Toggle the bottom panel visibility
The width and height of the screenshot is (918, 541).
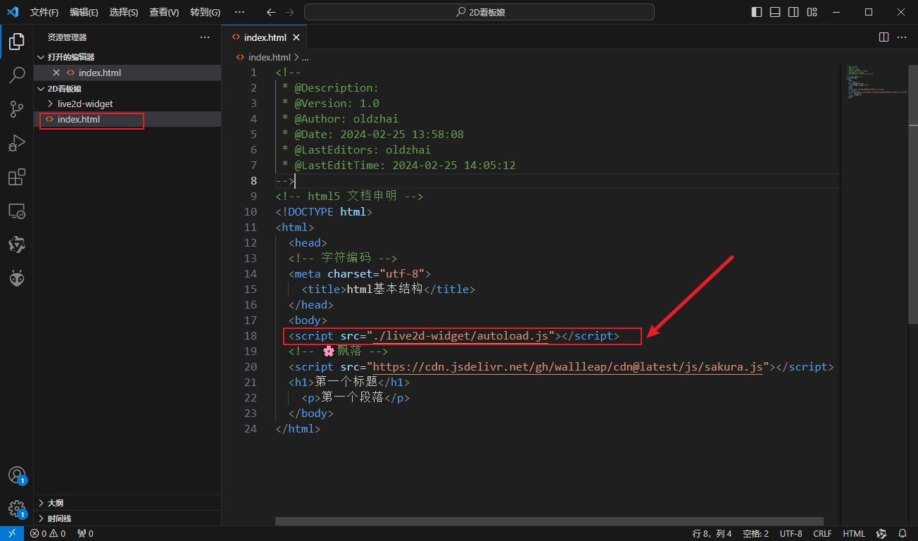click(775, 12)
